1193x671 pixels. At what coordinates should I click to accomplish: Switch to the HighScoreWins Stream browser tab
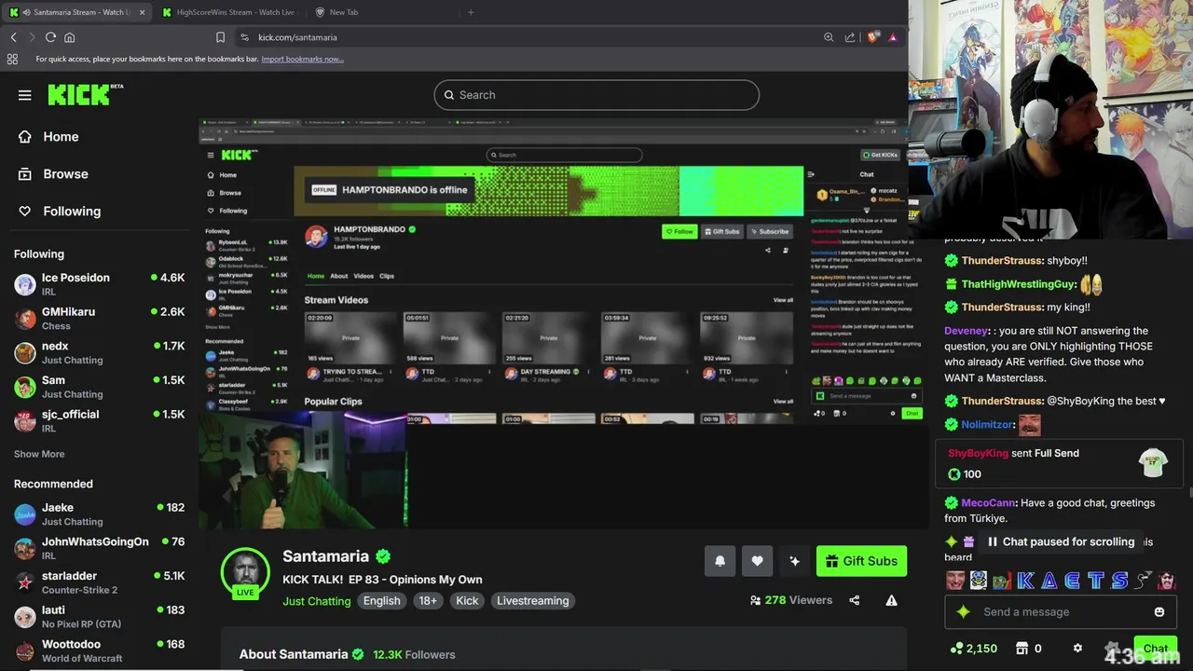[227, 12]
